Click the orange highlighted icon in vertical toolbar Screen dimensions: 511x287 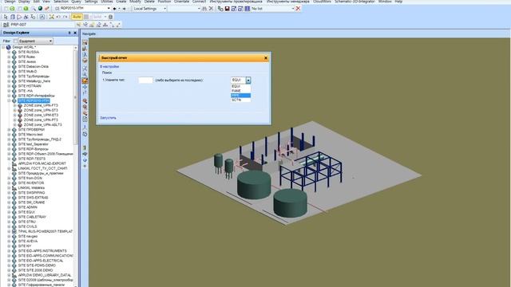tap(85, 81)
